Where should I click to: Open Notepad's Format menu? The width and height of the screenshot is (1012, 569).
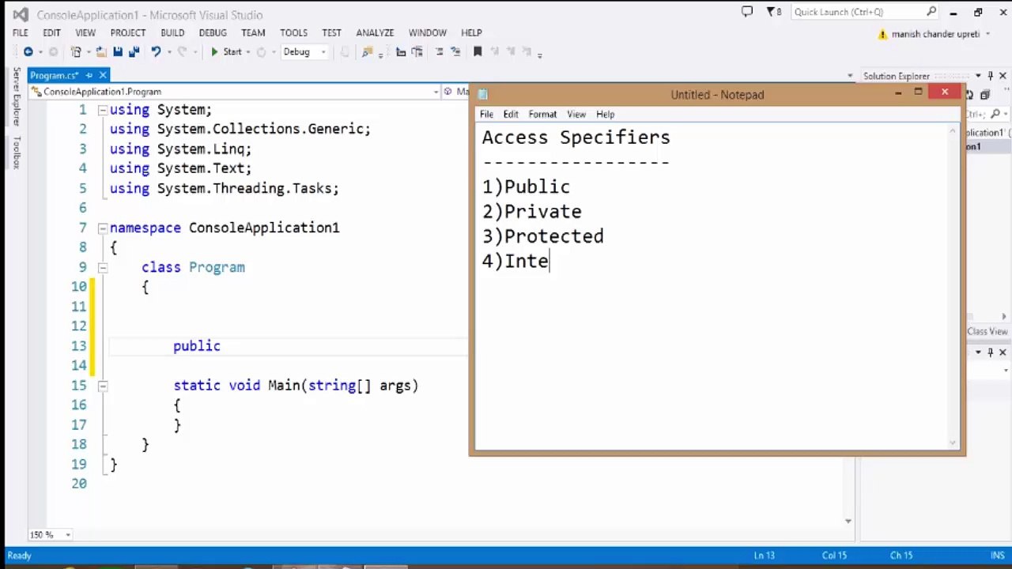pos(542,115)
